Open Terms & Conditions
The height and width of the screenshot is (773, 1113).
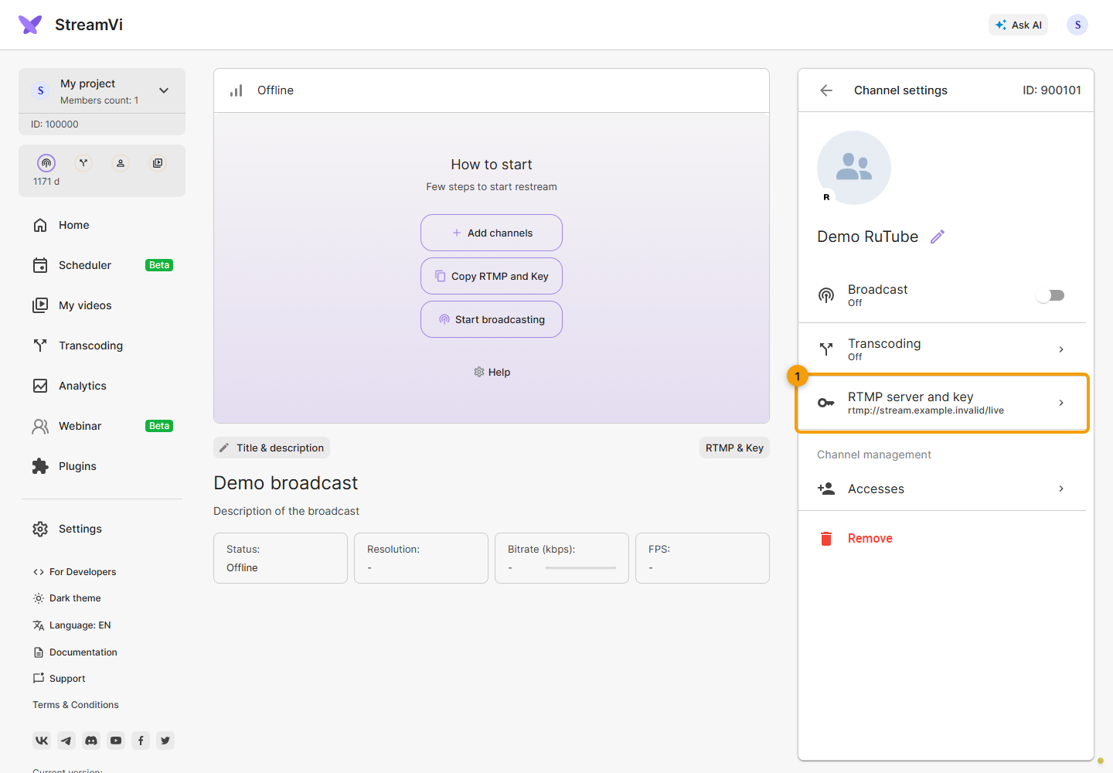coord(76,705)
